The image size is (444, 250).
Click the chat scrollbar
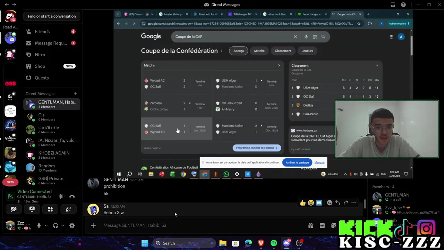(x=365, y=204)
